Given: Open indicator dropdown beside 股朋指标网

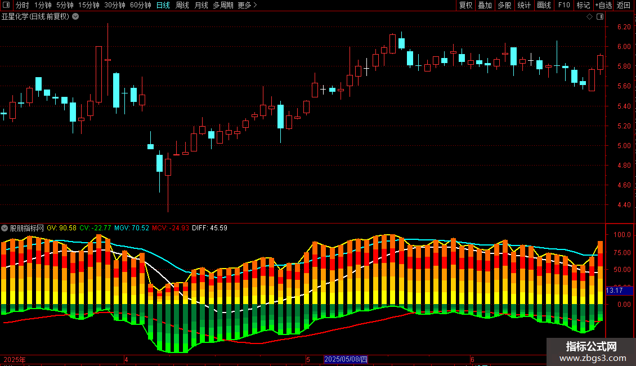Looking at the screenshot, I should pos(5,228).
